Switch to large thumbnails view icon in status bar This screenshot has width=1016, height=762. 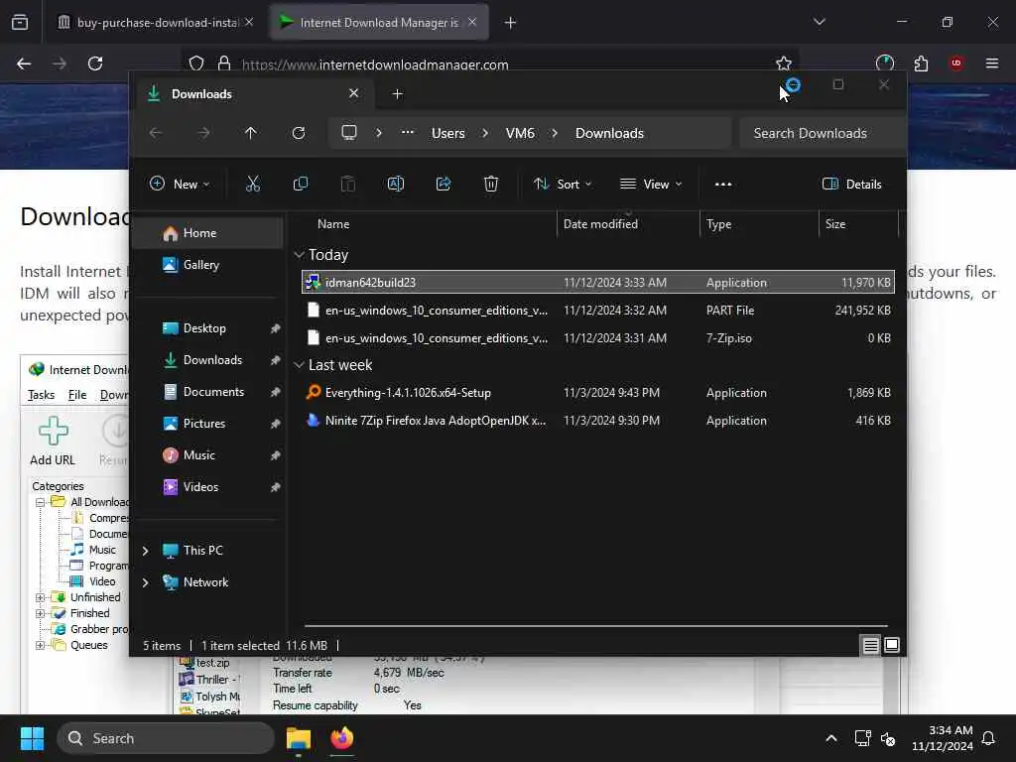(892, 645)
